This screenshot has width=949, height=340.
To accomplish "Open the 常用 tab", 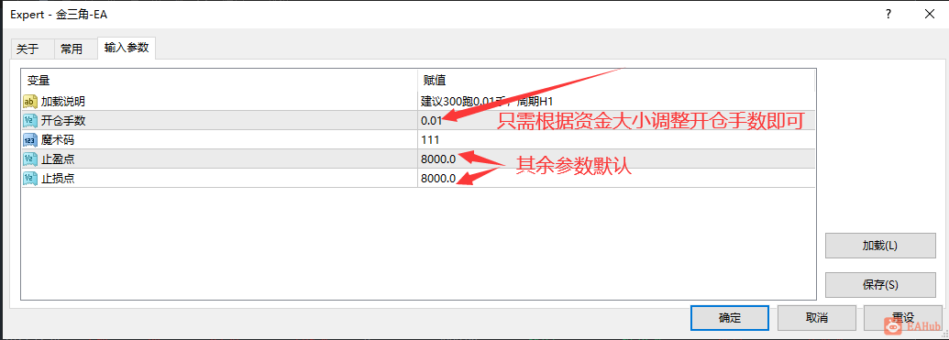I will 75,49.
